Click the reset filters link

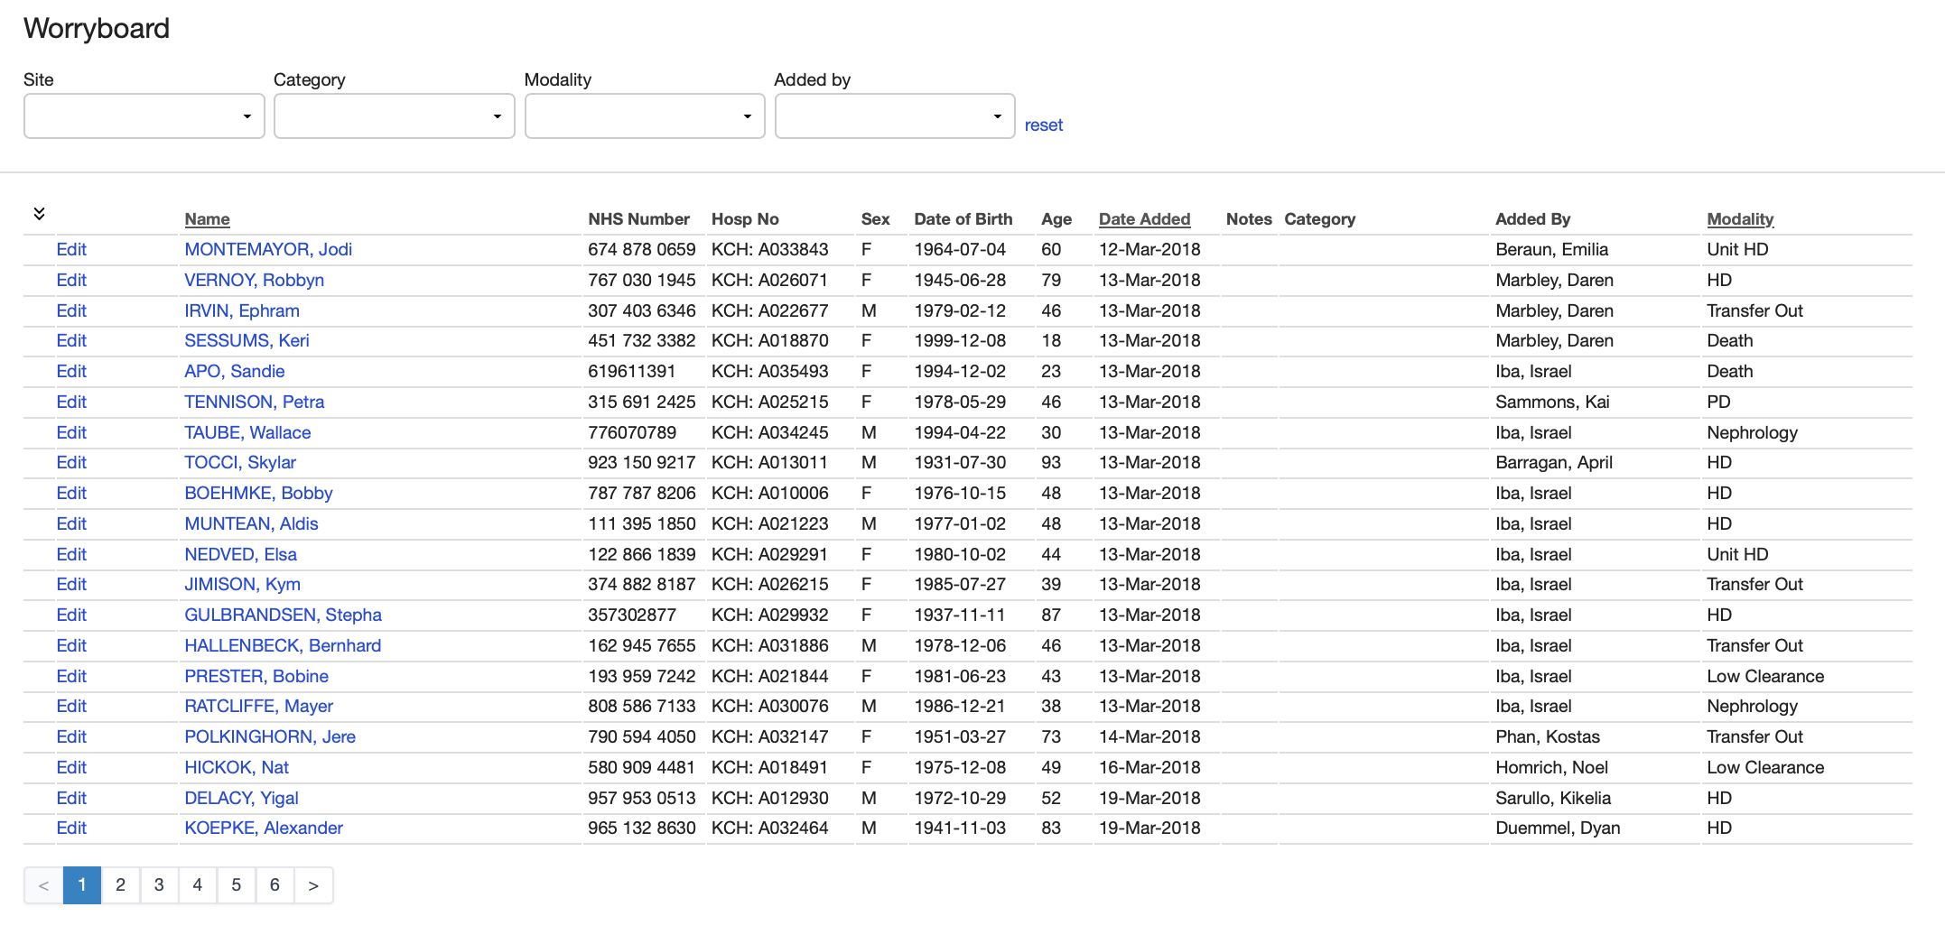[1044, 125]
